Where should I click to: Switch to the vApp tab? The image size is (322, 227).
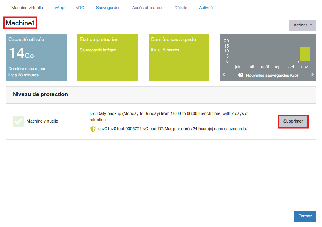coord(59,8)
